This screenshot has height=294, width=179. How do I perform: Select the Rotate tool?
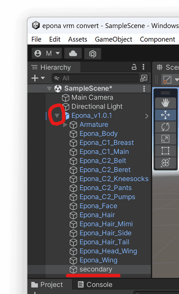pyautogui.click(x=165, y=127)
